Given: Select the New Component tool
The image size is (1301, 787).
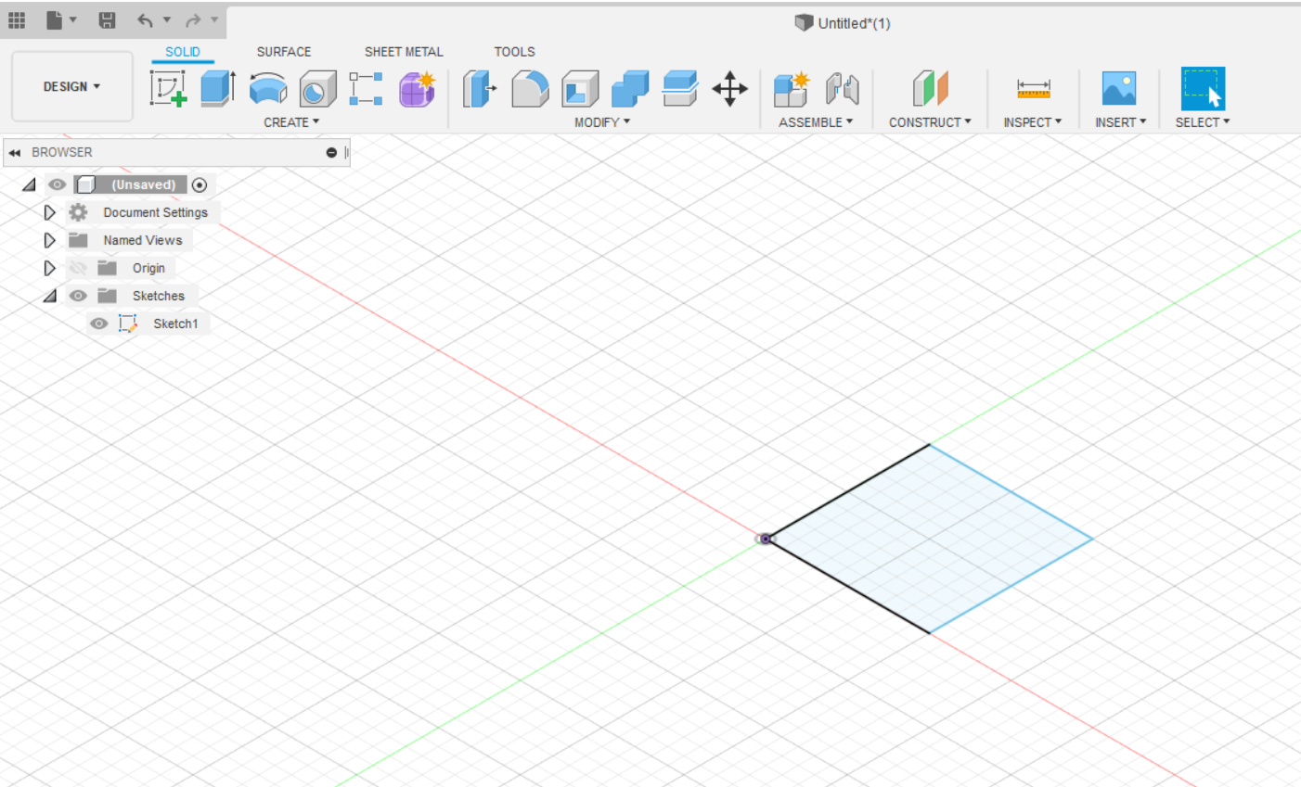Looking at the screenshot, I should click(x=792, y=89).
